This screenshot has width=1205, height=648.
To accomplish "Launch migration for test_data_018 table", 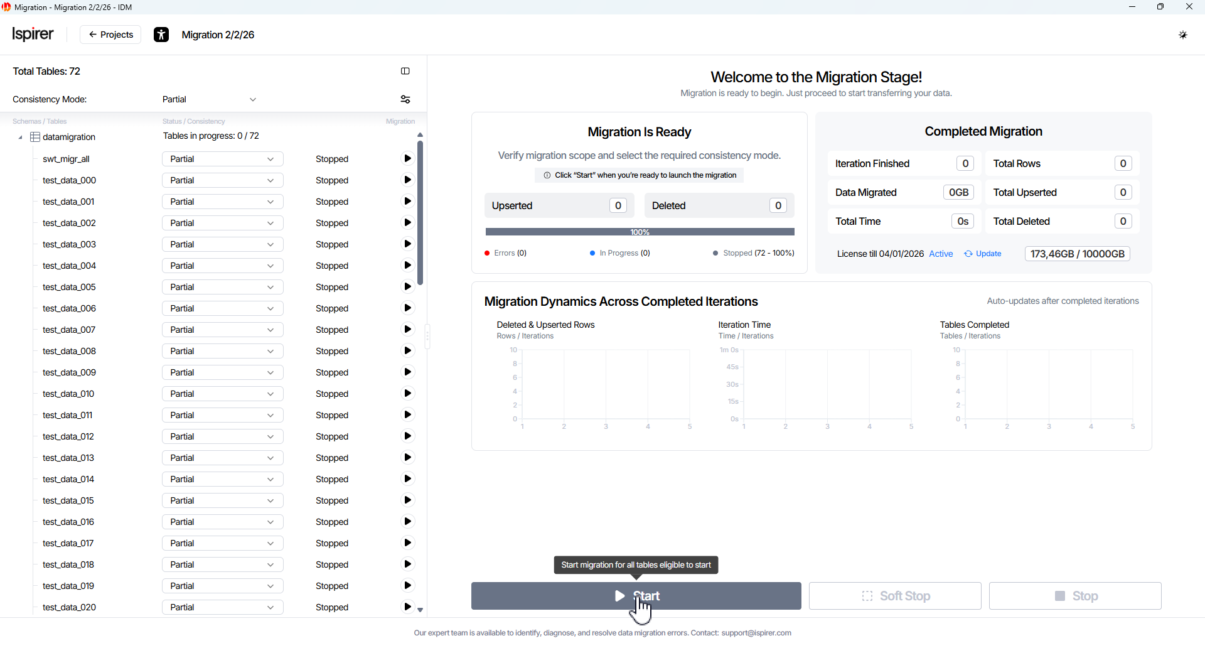I will point(407,564).
